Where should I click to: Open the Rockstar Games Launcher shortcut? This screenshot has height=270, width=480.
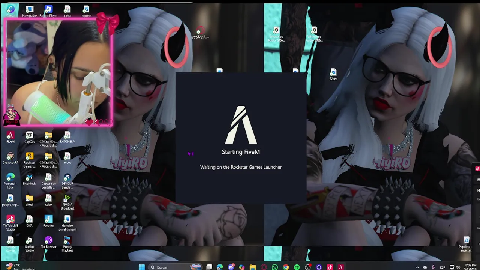coord(29,160)
